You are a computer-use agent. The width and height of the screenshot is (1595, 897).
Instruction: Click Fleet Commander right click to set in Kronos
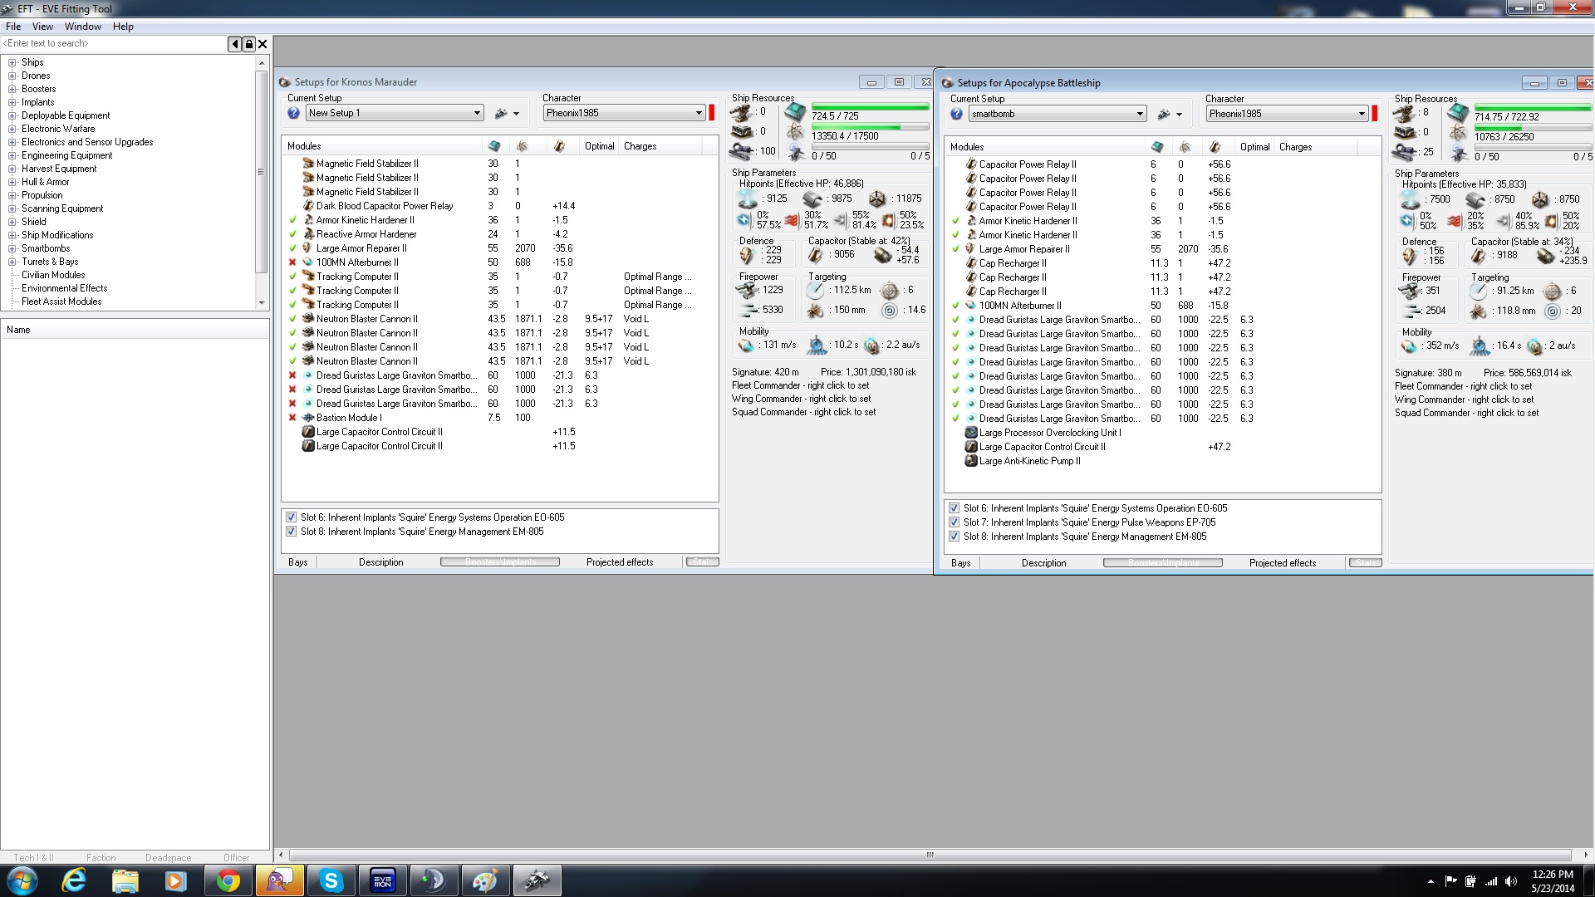pos(800,385)
